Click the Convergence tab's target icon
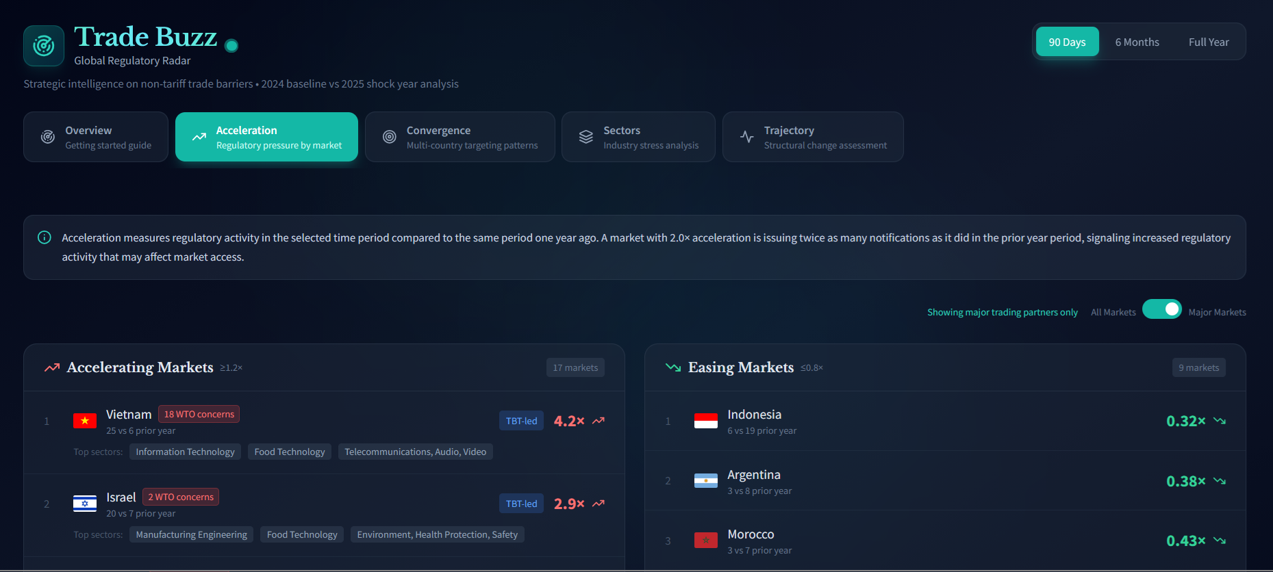 point(390,137)
